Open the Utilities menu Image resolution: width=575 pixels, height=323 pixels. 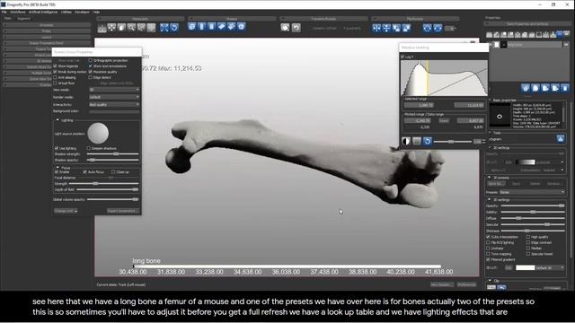pyautogui.click(x=66, y=12)
